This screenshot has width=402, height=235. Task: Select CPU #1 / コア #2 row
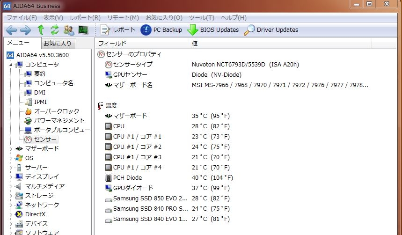click(x=167, y=147)
